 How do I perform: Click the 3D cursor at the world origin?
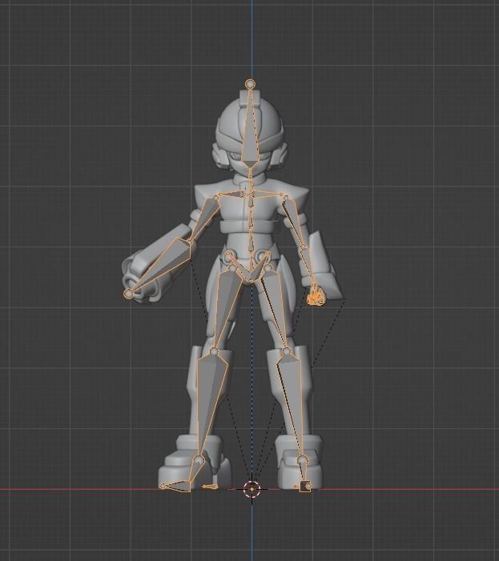252,489
